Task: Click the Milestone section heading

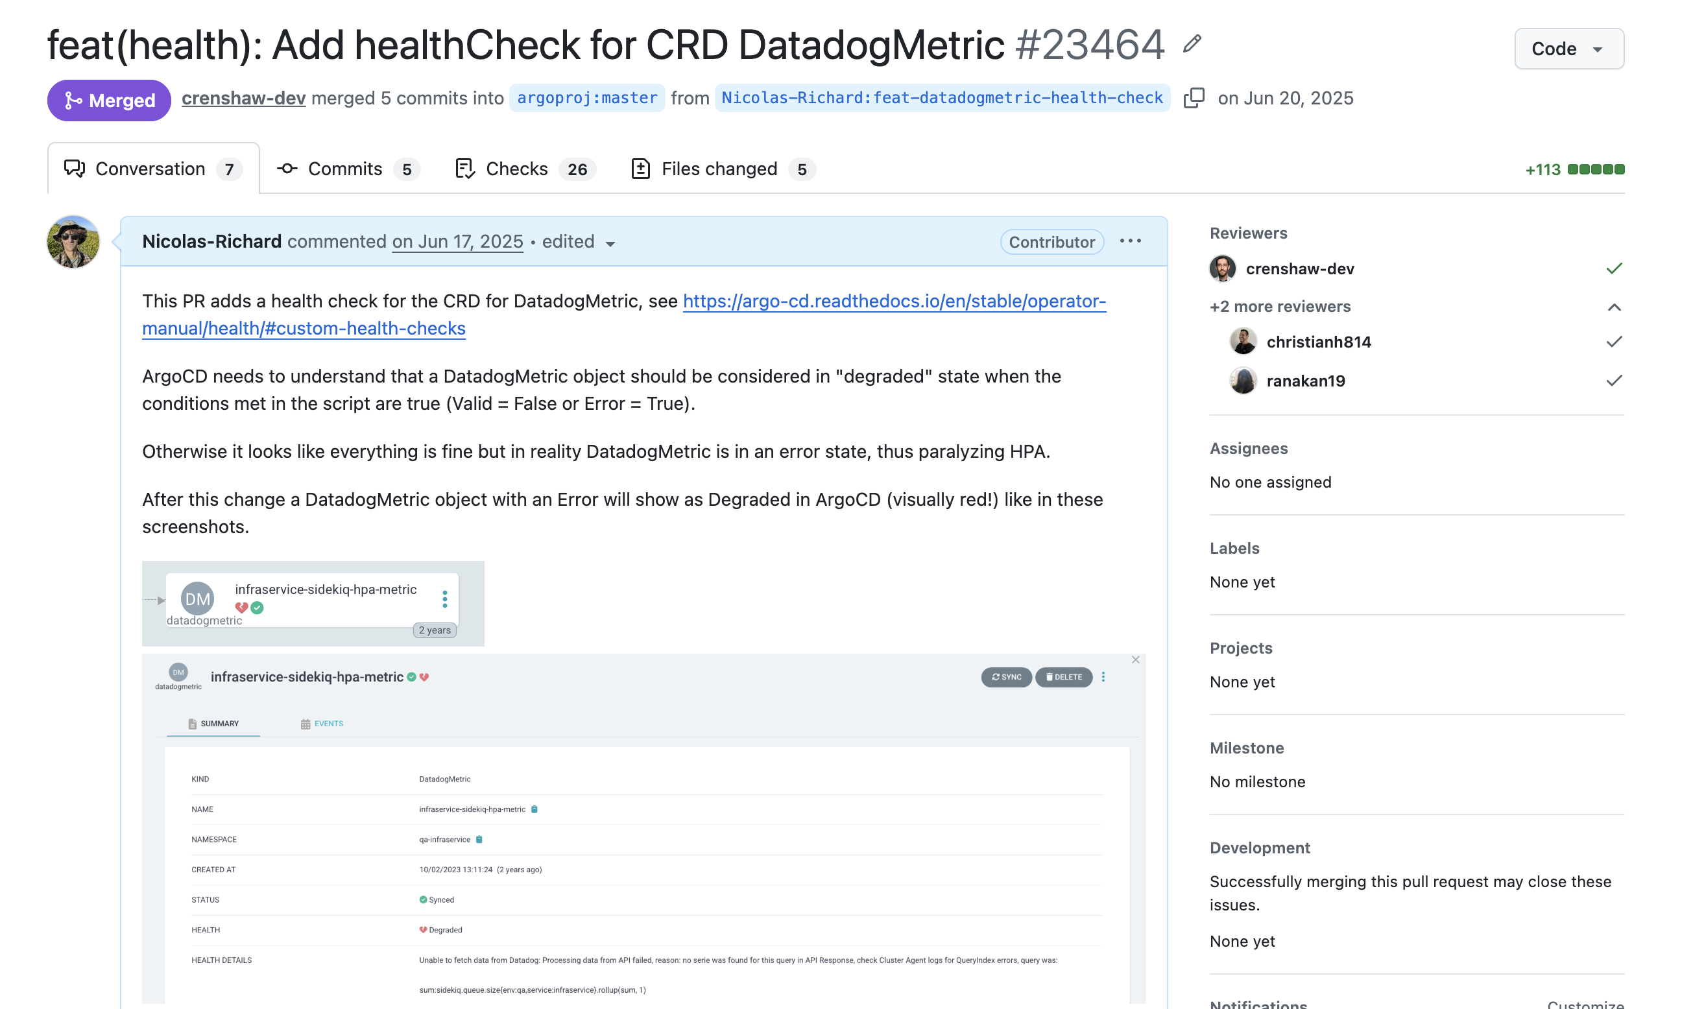Action: [1246, 748]
